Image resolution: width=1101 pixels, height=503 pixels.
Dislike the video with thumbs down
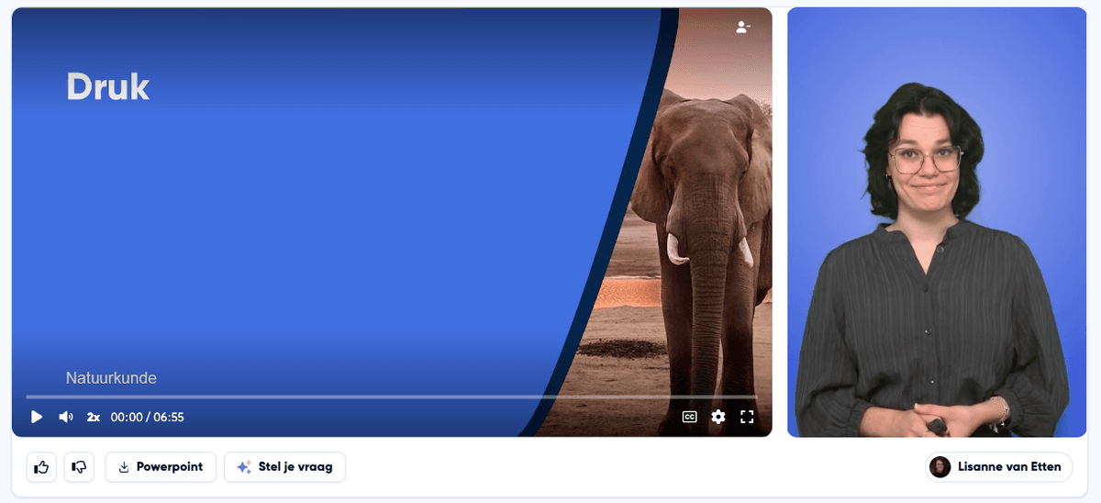coord(79,467)
